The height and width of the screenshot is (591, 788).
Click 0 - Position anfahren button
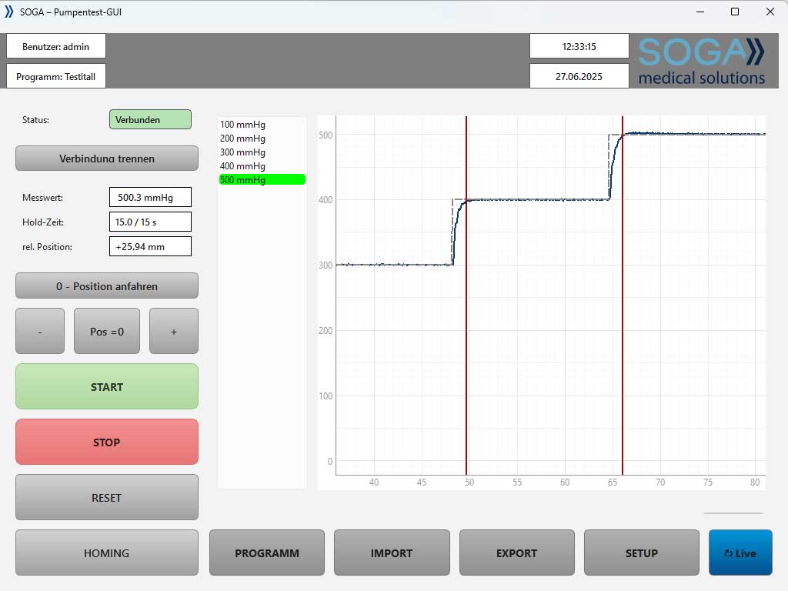(107, 286)
